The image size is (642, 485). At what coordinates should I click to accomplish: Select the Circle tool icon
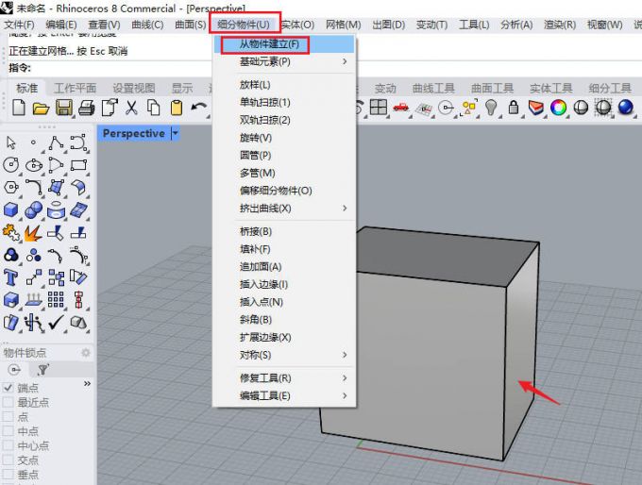point(11,165)
